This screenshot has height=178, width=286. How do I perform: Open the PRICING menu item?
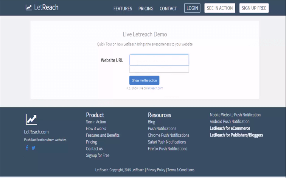(x=146, y=9)
